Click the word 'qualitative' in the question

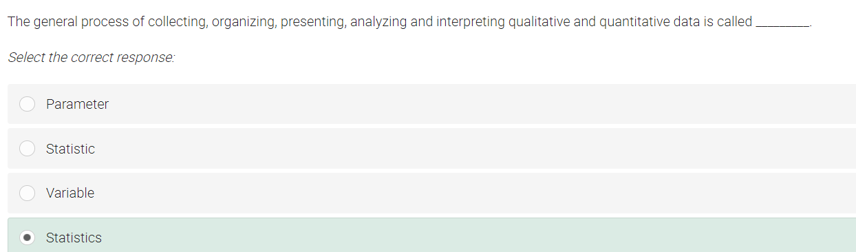(x=538, y=22)
